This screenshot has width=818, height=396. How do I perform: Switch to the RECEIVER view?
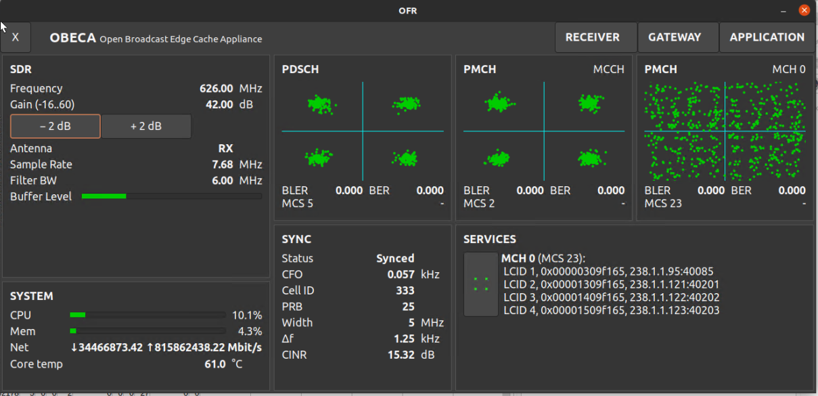tap(595, 37)
